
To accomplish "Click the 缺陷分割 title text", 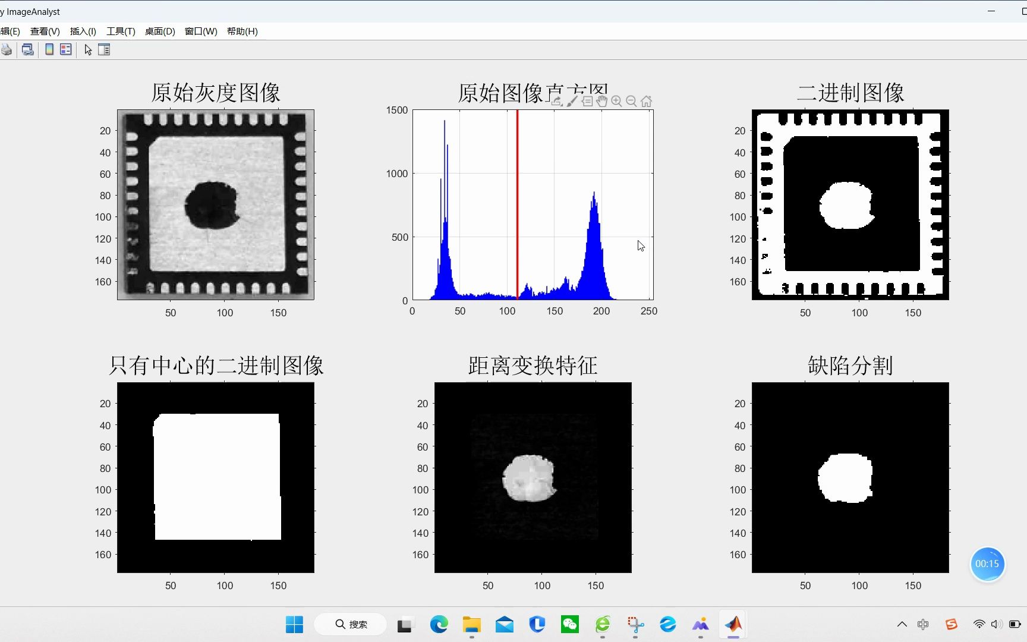I will pyautogui.click(x=850, y=365).
